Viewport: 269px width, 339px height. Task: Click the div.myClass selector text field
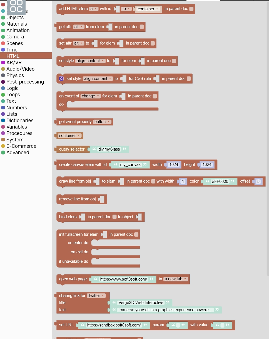click(109, 149)
